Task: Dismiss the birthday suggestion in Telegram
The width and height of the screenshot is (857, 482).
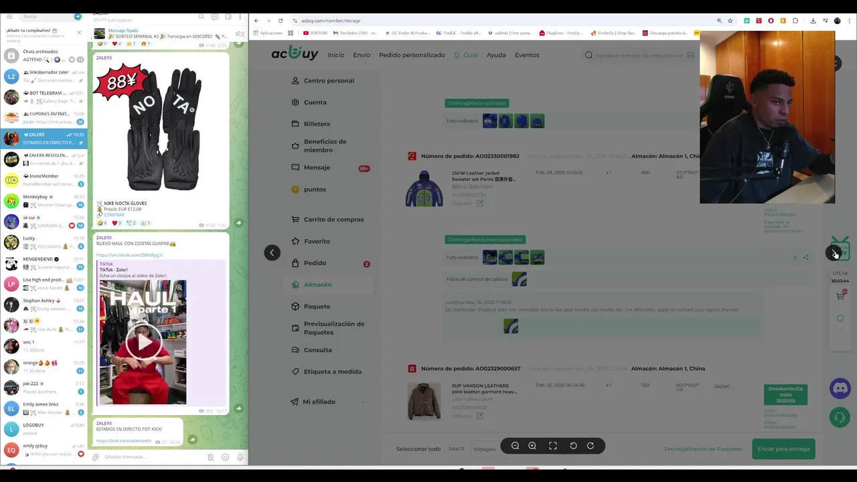Action: tap(79, 33)
